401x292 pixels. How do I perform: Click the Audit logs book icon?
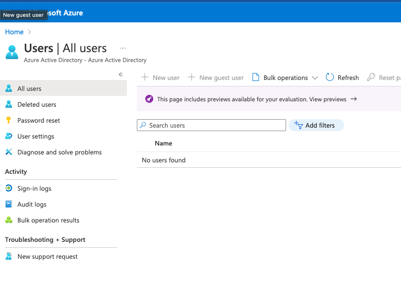[8, 204]
